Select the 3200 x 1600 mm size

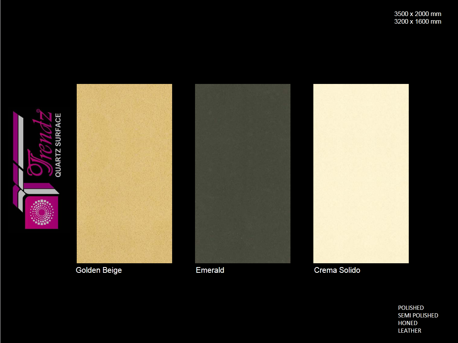(x=418, y=21)
